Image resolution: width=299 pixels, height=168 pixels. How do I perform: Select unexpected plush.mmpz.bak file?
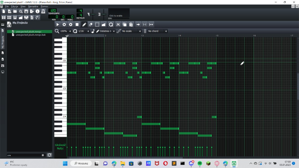pos(30,35)
